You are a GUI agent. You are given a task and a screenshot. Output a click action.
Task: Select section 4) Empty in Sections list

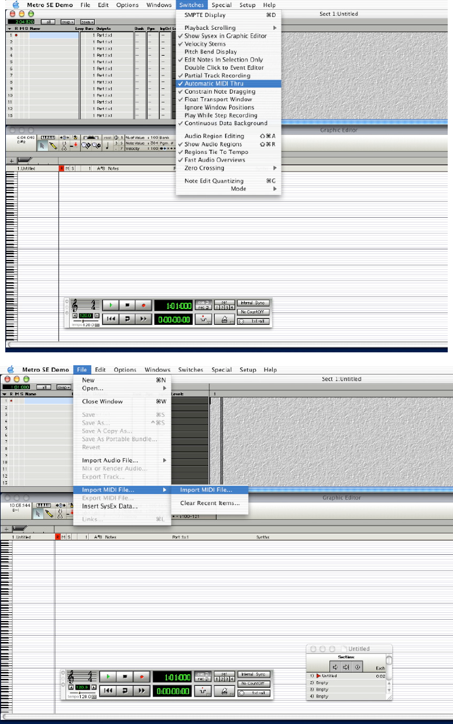tap(346, 696)
